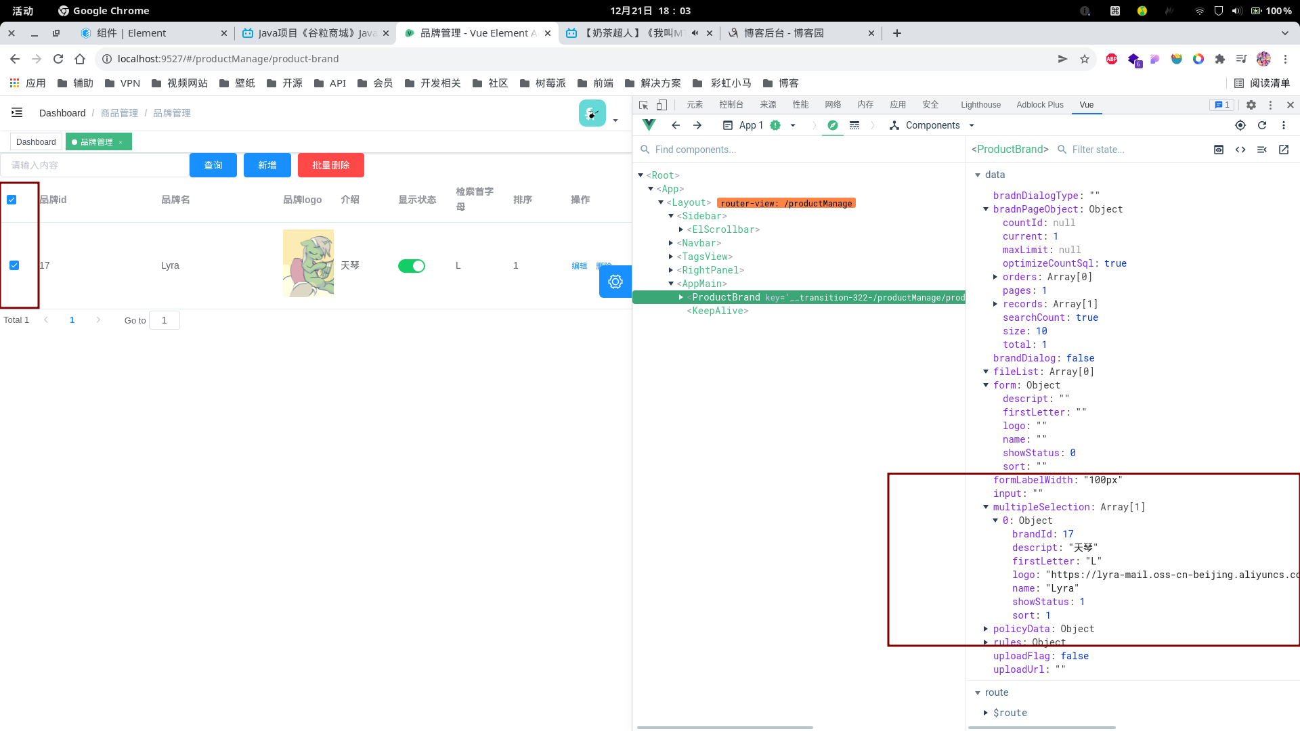Toggle the header select-all checkbox
1300x731 pixels.
pos(12,200)
